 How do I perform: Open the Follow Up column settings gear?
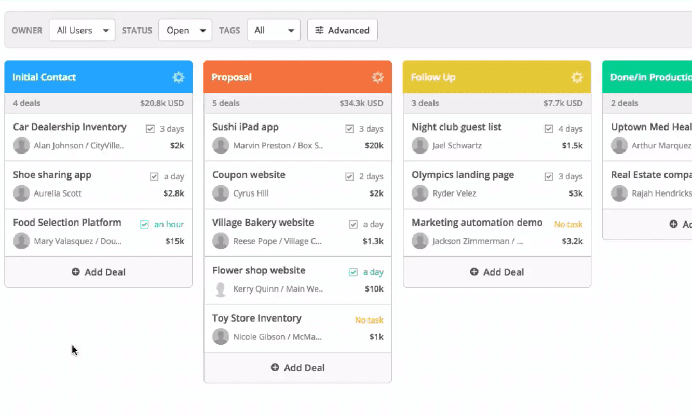click(x=577, y=77)
